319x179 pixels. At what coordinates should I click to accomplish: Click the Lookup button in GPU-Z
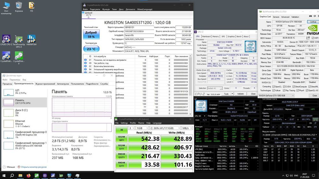point(313,22)
